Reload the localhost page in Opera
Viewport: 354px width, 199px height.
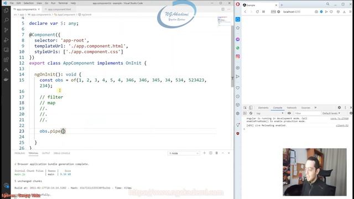[257, 12]
